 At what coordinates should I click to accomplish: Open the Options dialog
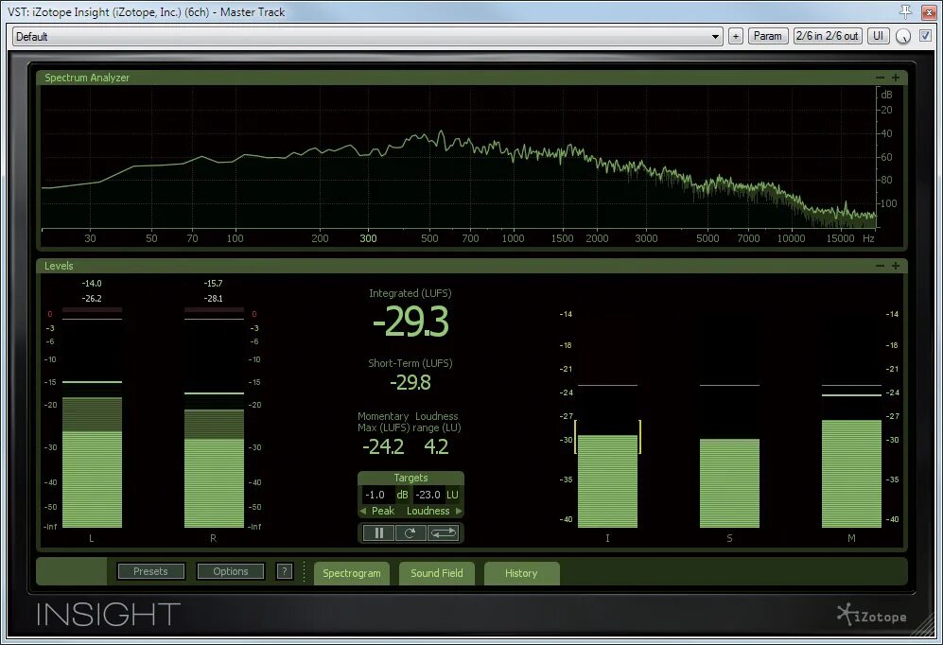(231, 571)
